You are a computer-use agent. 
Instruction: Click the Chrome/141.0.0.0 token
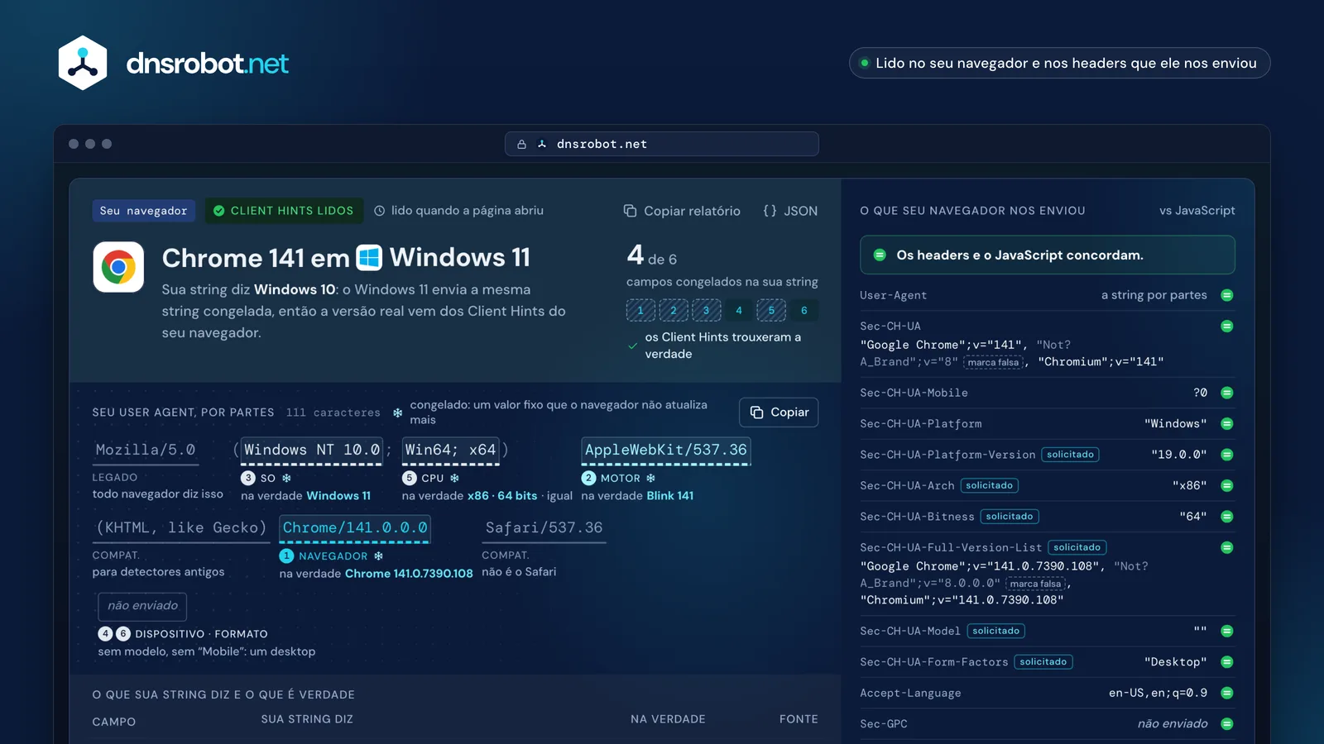tap(355, 527)
